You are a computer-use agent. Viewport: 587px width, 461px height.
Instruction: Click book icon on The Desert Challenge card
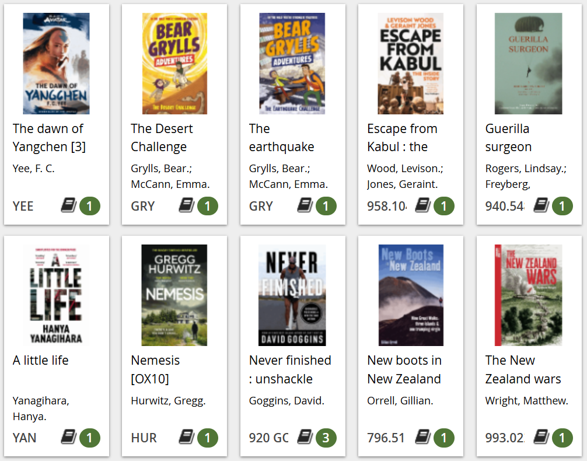coord(187,205)
